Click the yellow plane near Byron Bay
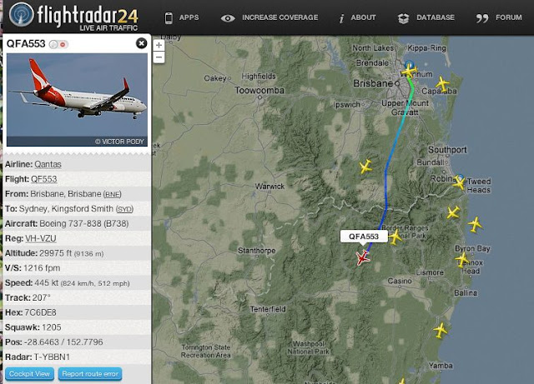534x384 pixels. [462, 260]
